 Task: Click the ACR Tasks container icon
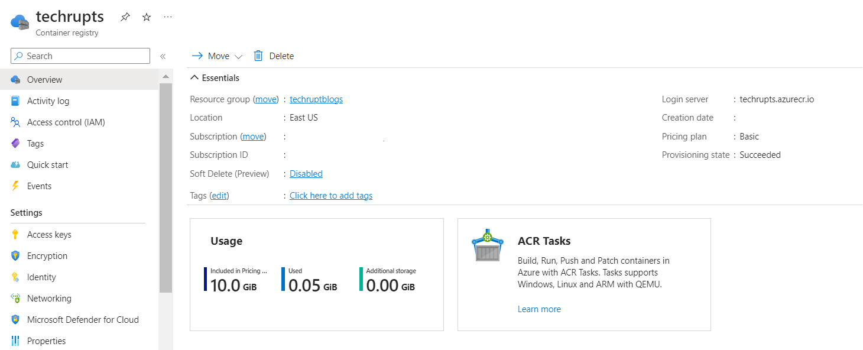tap(487, 245)
